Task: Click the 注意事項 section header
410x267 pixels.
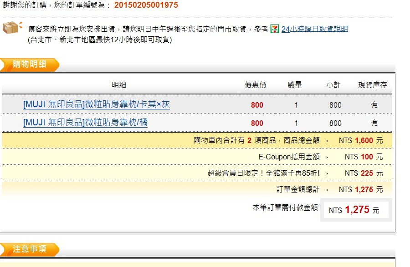Action: [x=30, y=249]
